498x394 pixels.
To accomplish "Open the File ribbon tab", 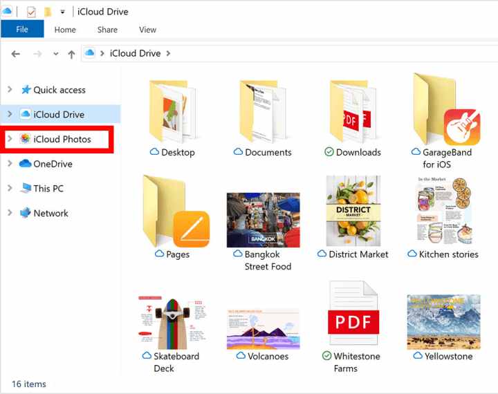I will pyautogui.click(x=22, y=29).
